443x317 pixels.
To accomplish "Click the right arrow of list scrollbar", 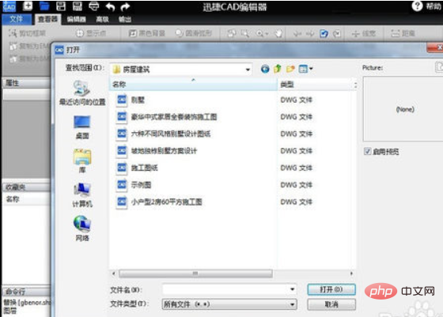I will point(351,274).
